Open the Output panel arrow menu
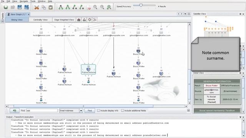Screen dimensions: 246x138 point(240,117)
